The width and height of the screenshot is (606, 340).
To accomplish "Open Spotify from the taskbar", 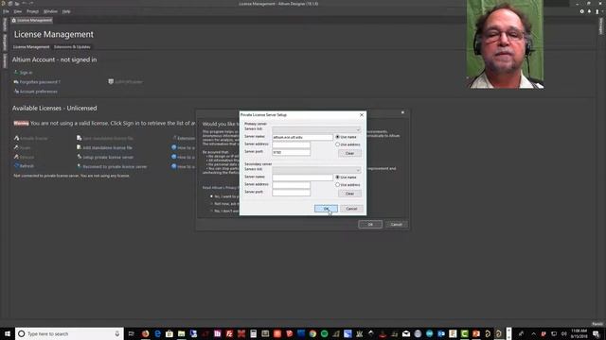I will pos(324,333).
